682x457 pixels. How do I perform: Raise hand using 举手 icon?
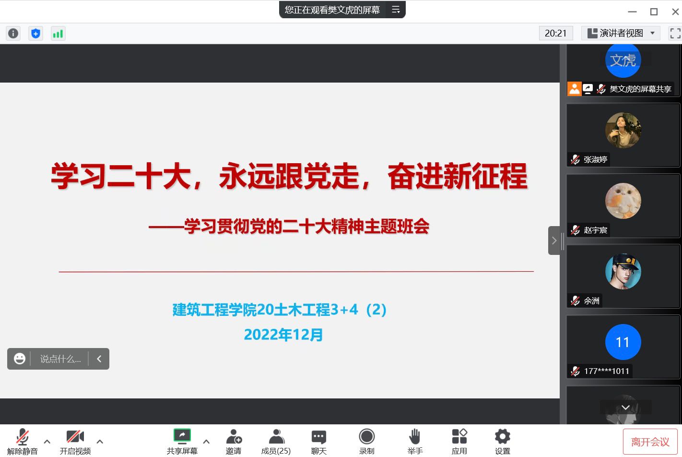(415, 441)
